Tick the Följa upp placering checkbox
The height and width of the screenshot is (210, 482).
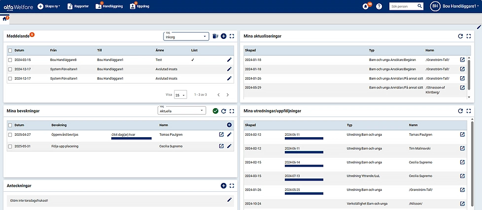pos(10,146)
